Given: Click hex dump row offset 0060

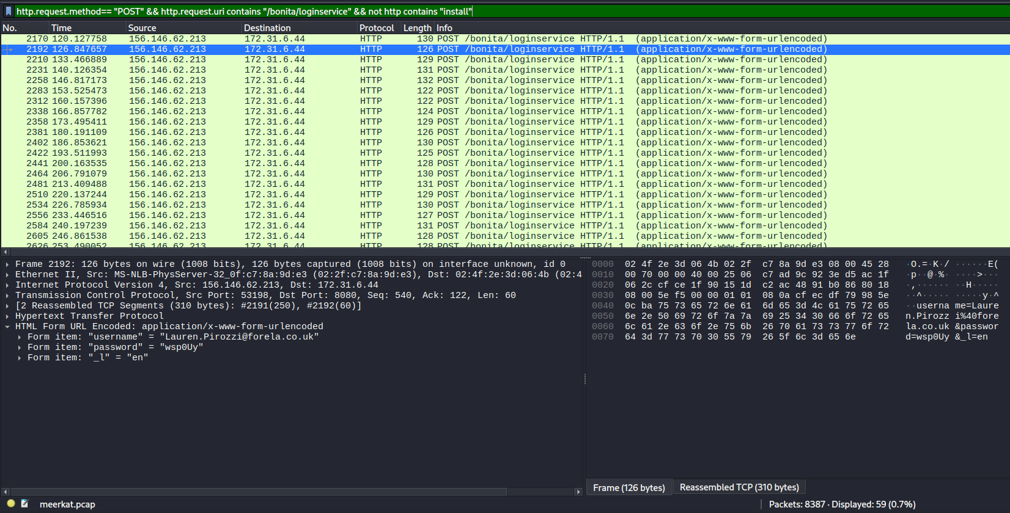Looking at the screenshot, I should point(603,327).
